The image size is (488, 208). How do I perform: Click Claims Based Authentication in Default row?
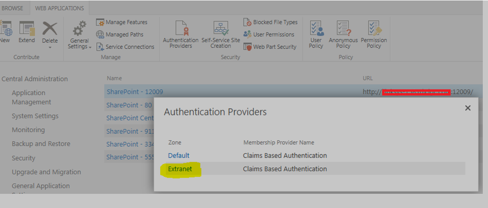(285, 156)
